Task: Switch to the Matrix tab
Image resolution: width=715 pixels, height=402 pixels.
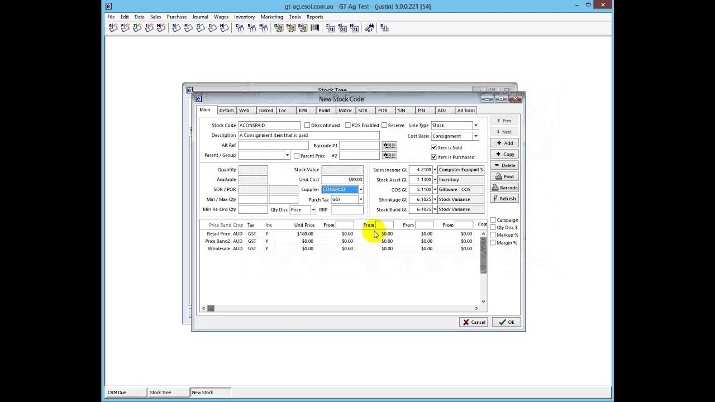Action: 345,111
